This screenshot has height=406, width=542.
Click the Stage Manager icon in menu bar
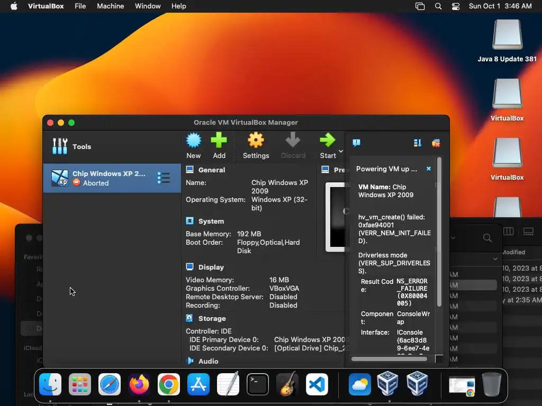420,6
